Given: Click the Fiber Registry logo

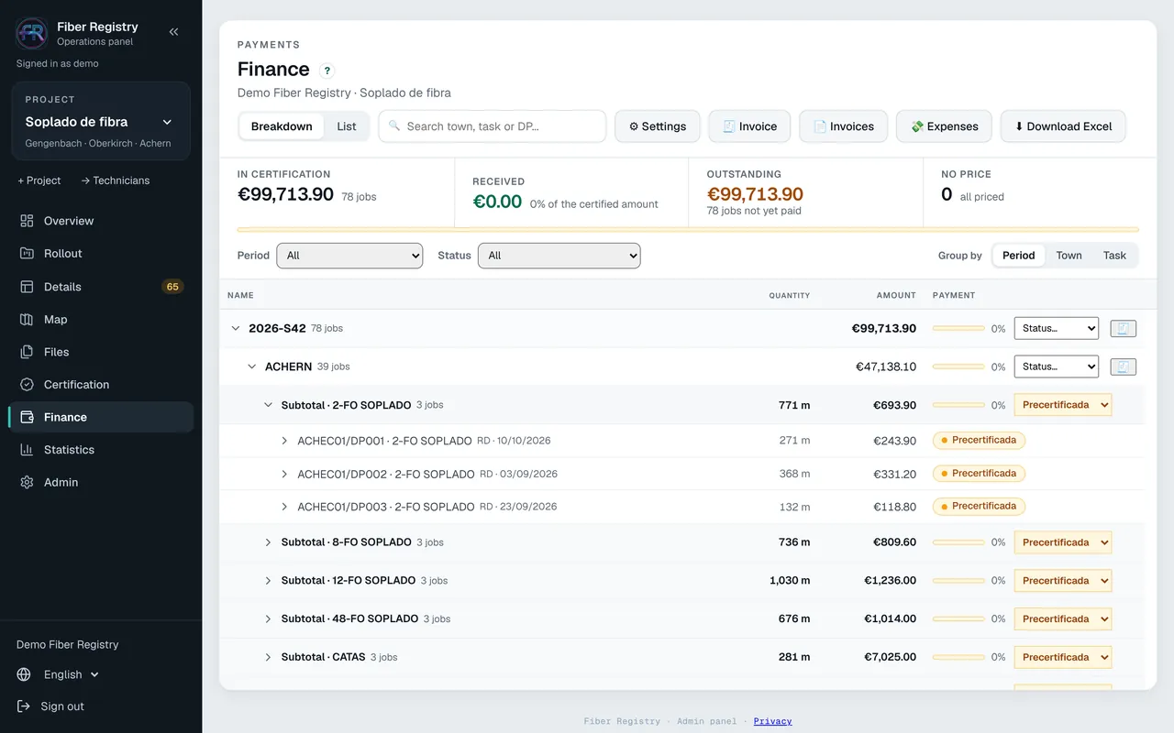Looking at the screenshot, I should pos(32,33).
